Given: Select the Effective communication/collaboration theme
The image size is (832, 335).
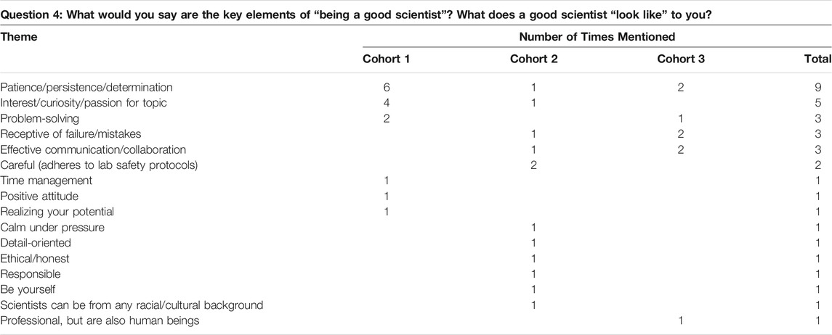Looking at the screenshot, I should point(94,150).
